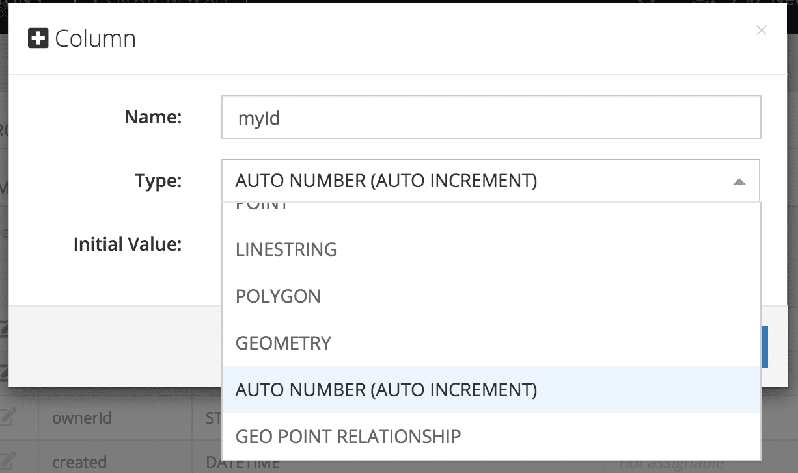Select GEO POINT RELATIONSHIP from the type list
This screenshot has height=473, width=798.
pyautogui.click(x=348, y=436)
